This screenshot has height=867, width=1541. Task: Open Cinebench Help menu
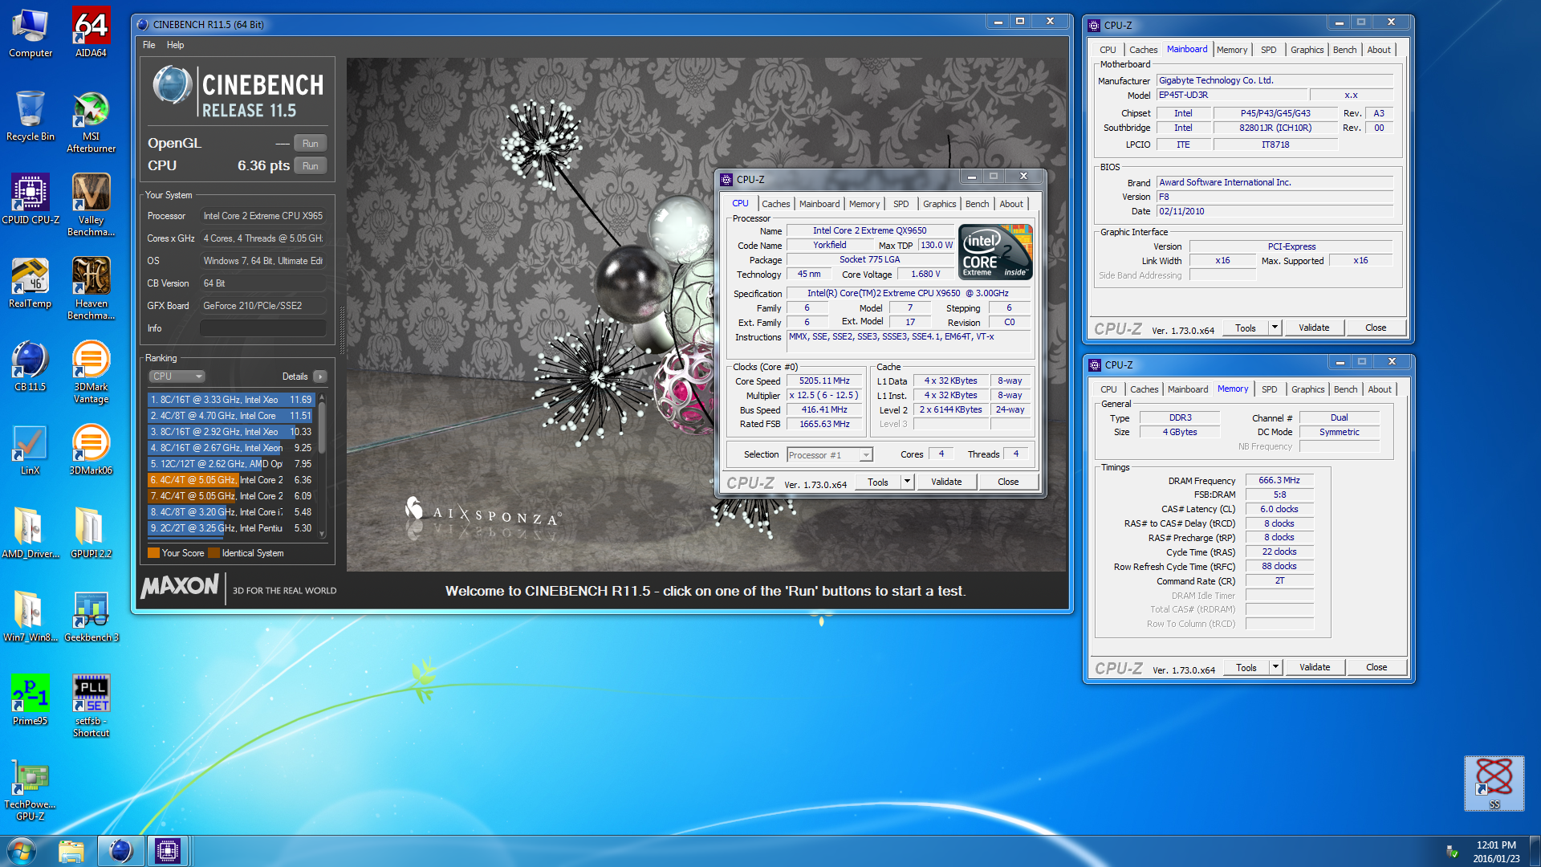point(176,45)
